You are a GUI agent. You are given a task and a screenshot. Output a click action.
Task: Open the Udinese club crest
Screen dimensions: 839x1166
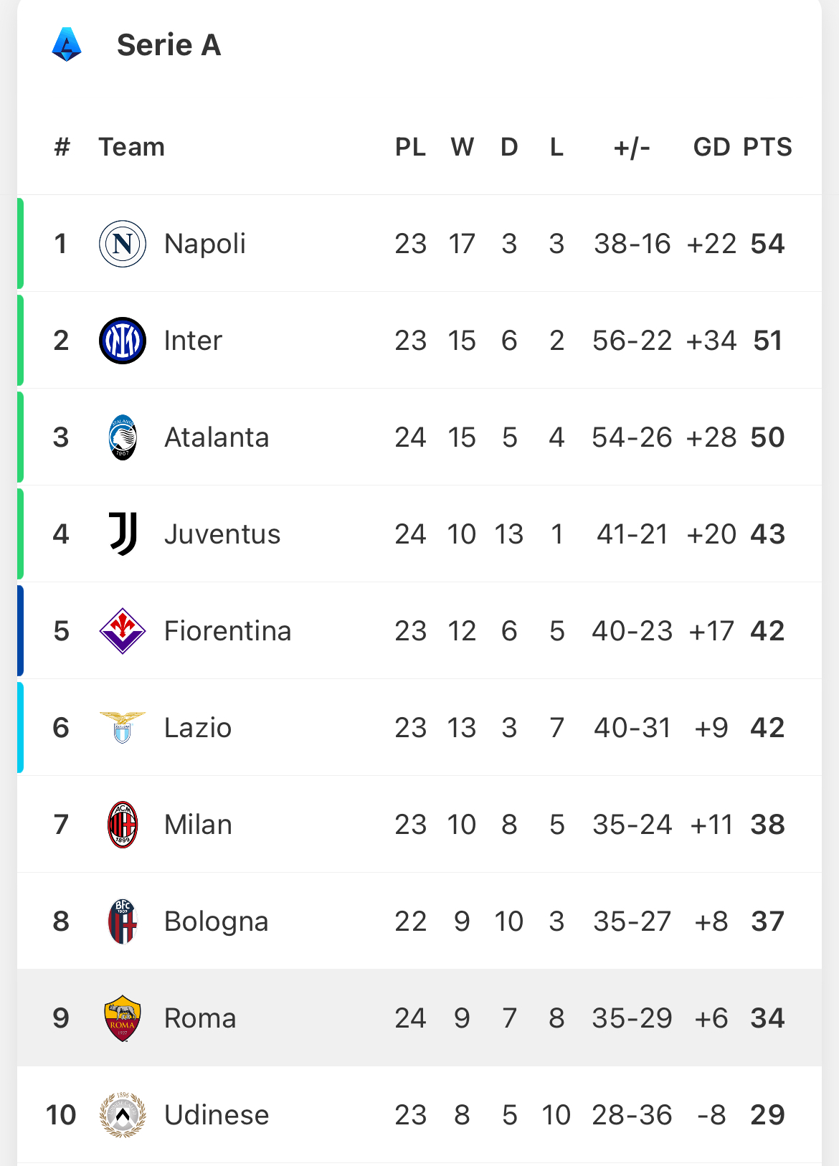click(x=123, y=1115)
